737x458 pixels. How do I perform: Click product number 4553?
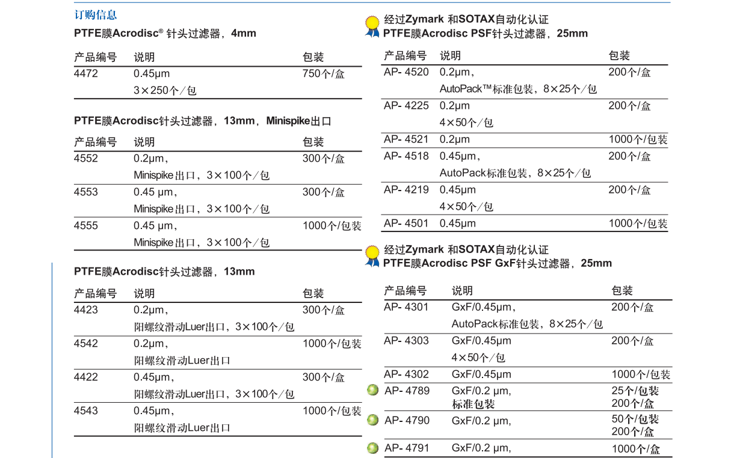[86, 192]
